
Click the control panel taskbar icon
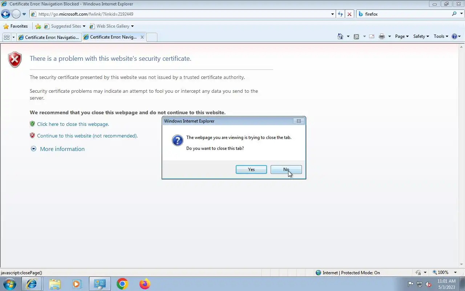coord(100,284)
